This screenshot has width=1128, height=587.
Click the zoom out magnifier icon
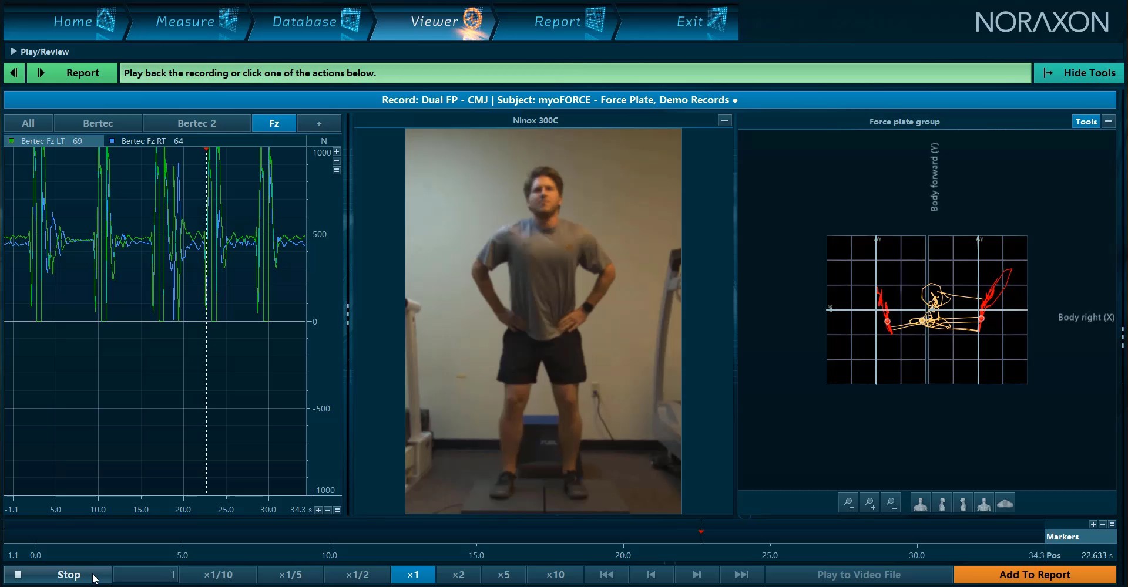[x=848, y=503]
